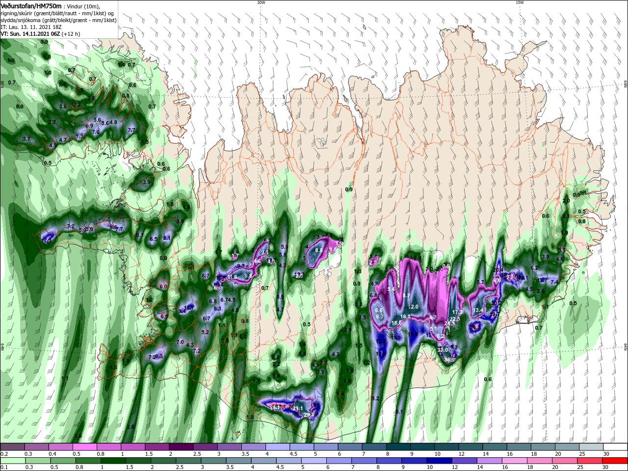Click the lavender 4 swatch in upper legend row

click(x=278, y=447)
